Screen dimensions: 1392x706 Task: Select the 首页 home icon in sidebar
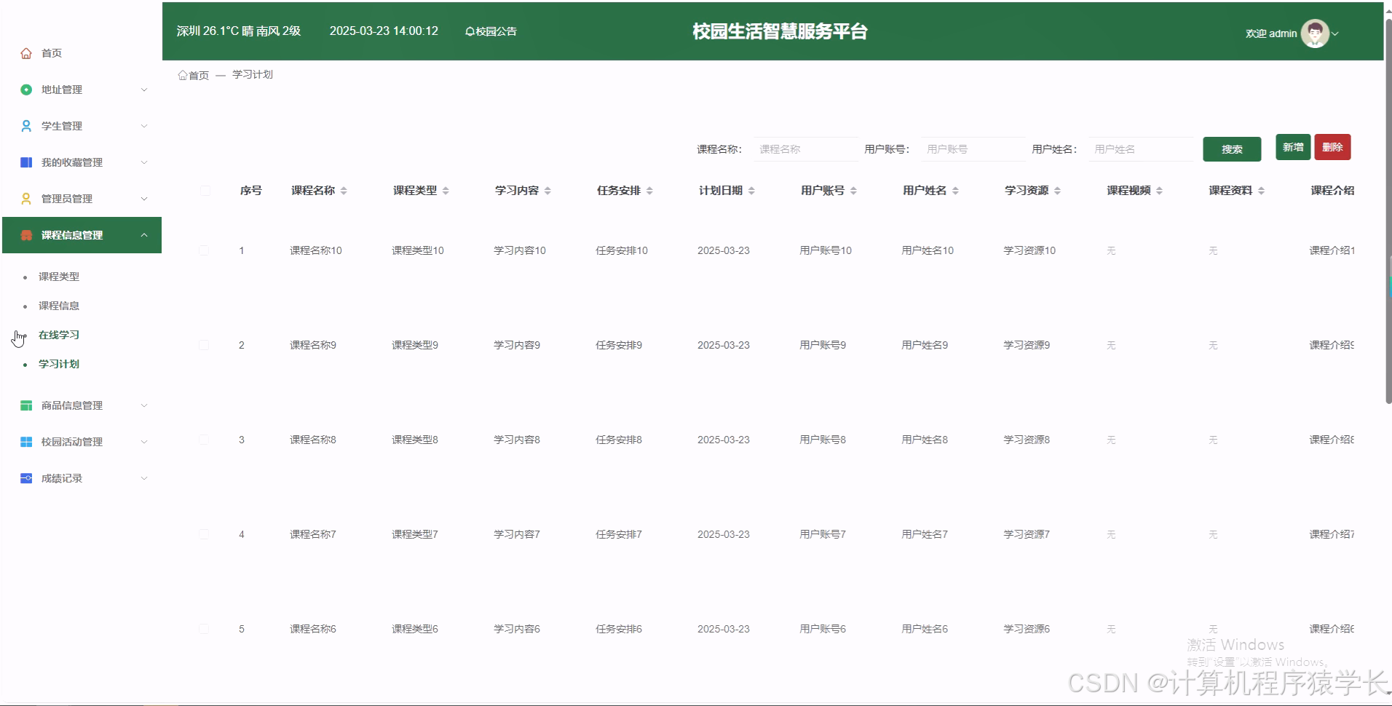pyautogui.click(x=26, y=53)
